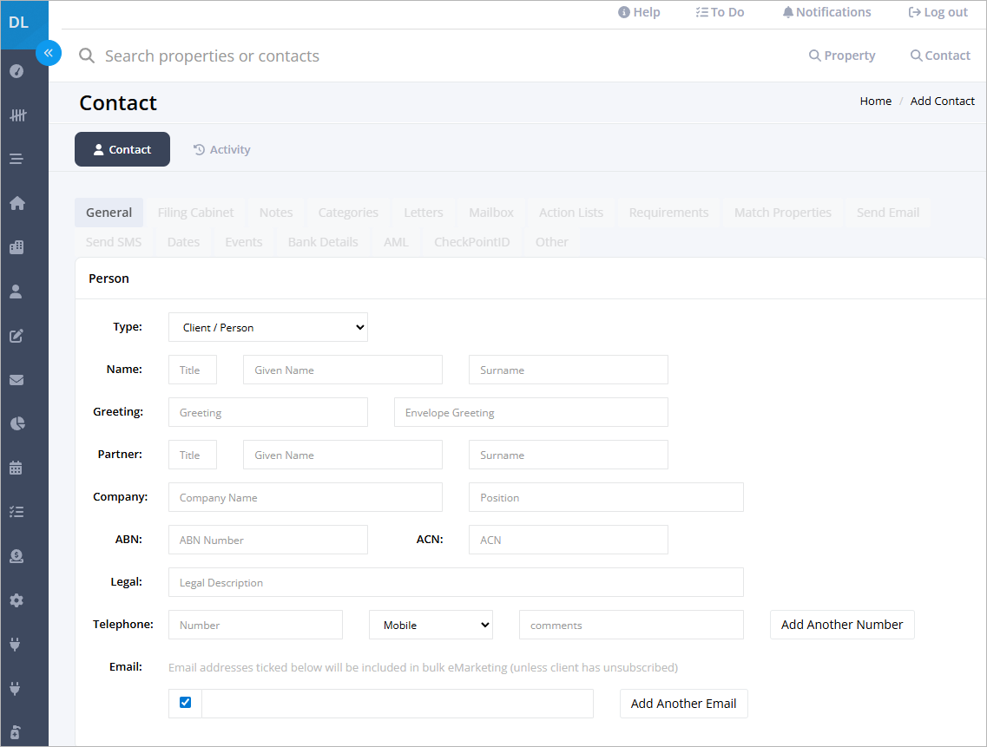Click Add Another Number button
This screenshot has height=747, width=987.
click(842, 625)
